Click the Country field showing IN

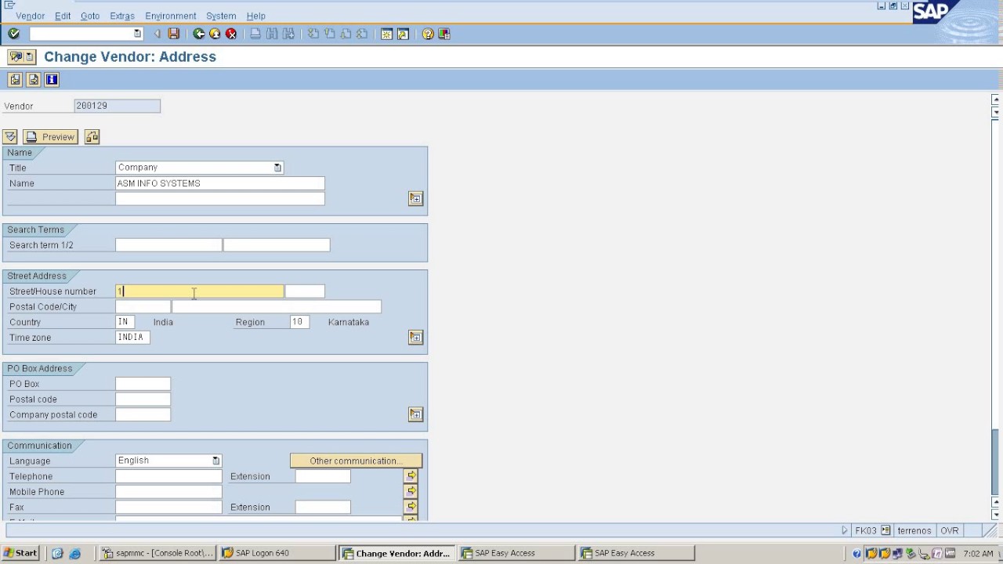coord(125,322)
